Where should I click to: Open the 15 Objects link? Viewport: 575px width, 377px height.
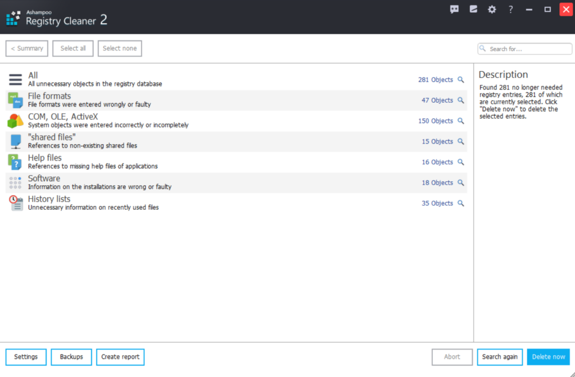pos(437,141)
